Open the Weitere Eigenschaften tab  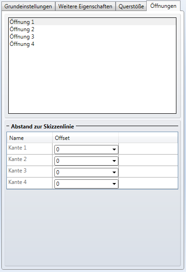tap(85, 6)
